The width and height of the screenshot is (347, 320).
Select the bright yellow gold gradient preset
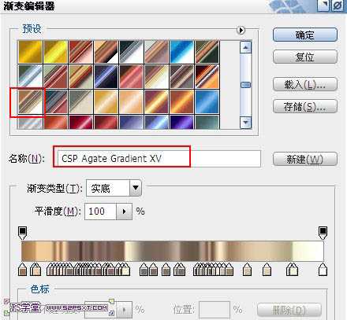55,52
